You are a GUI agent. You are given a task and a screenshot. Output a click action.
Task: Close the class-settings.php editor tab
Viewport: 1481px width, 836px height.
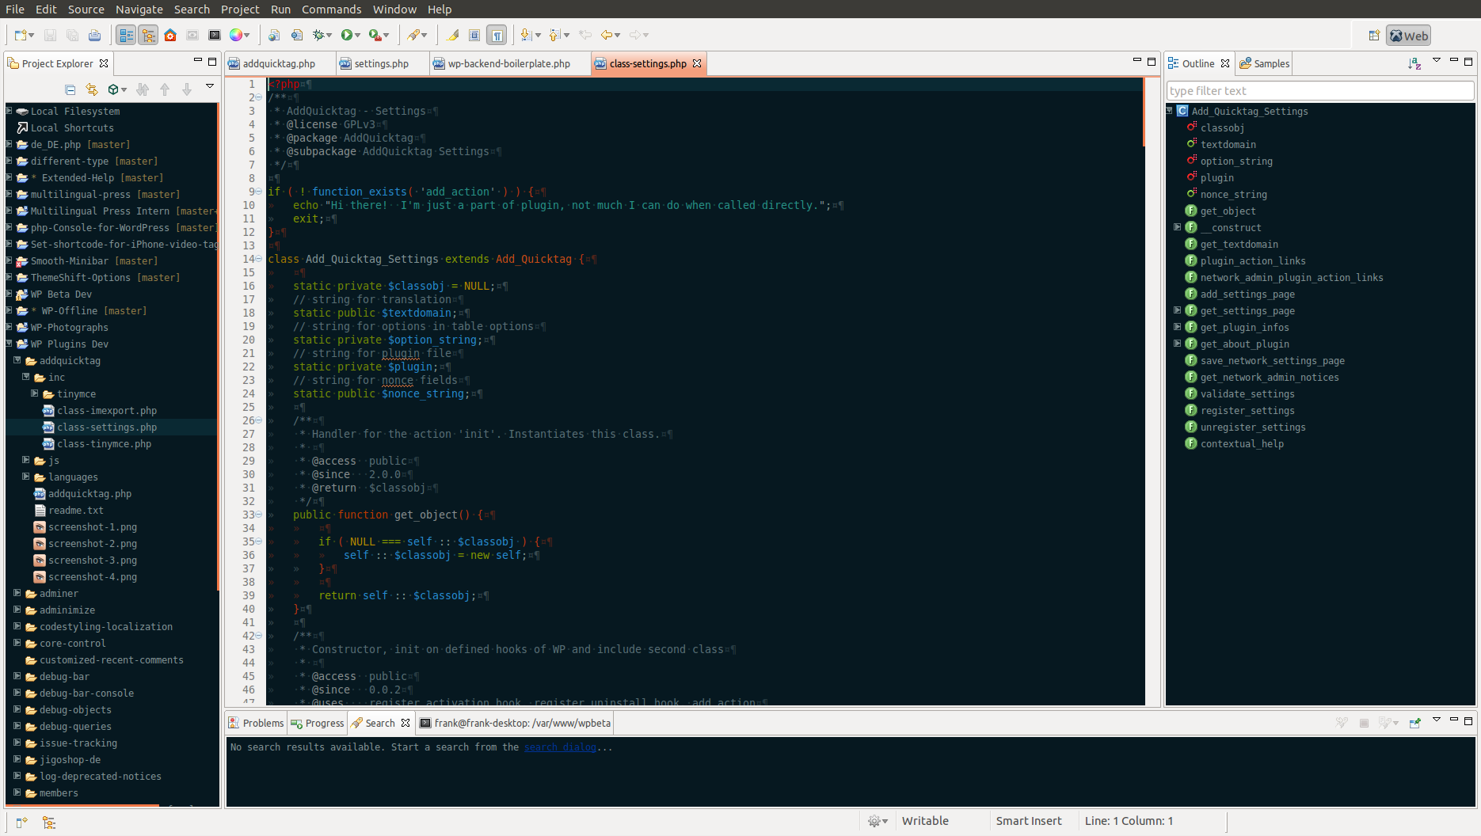click(697, 63)
